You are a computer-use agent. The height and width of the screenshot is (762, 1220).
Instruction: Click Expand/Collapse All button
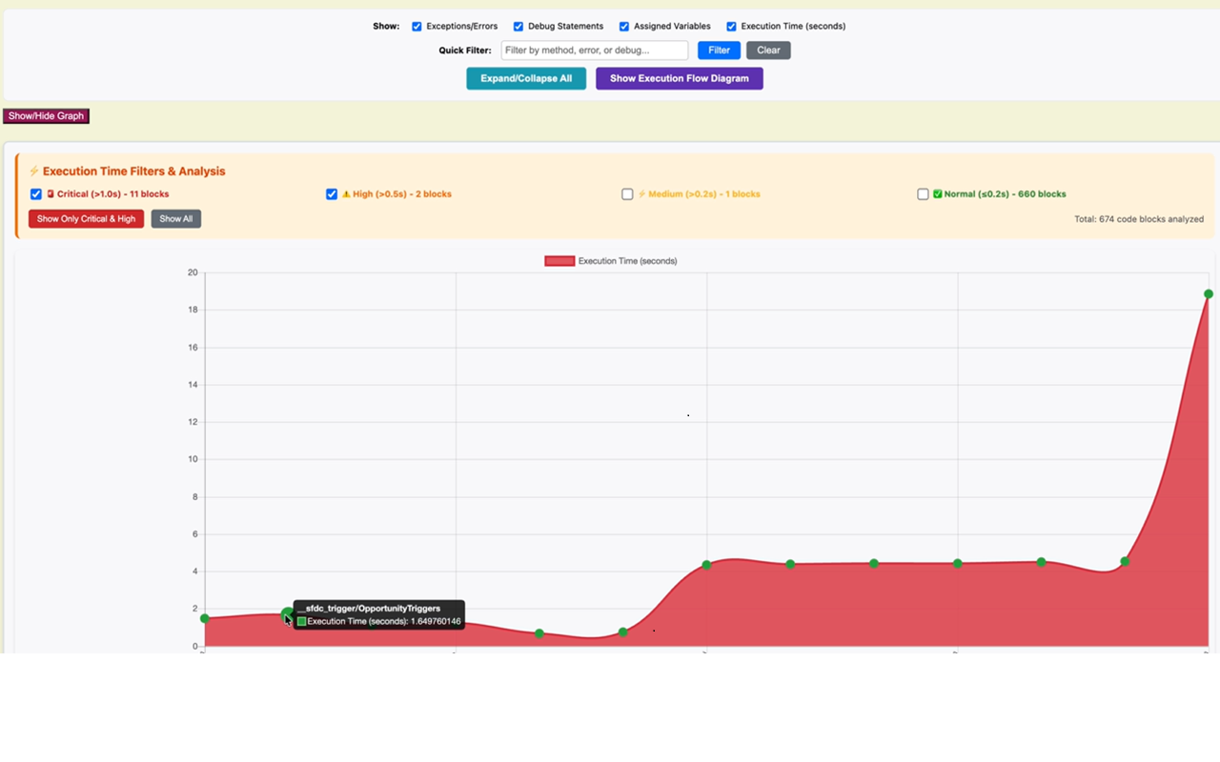click(x=526, y=78)
